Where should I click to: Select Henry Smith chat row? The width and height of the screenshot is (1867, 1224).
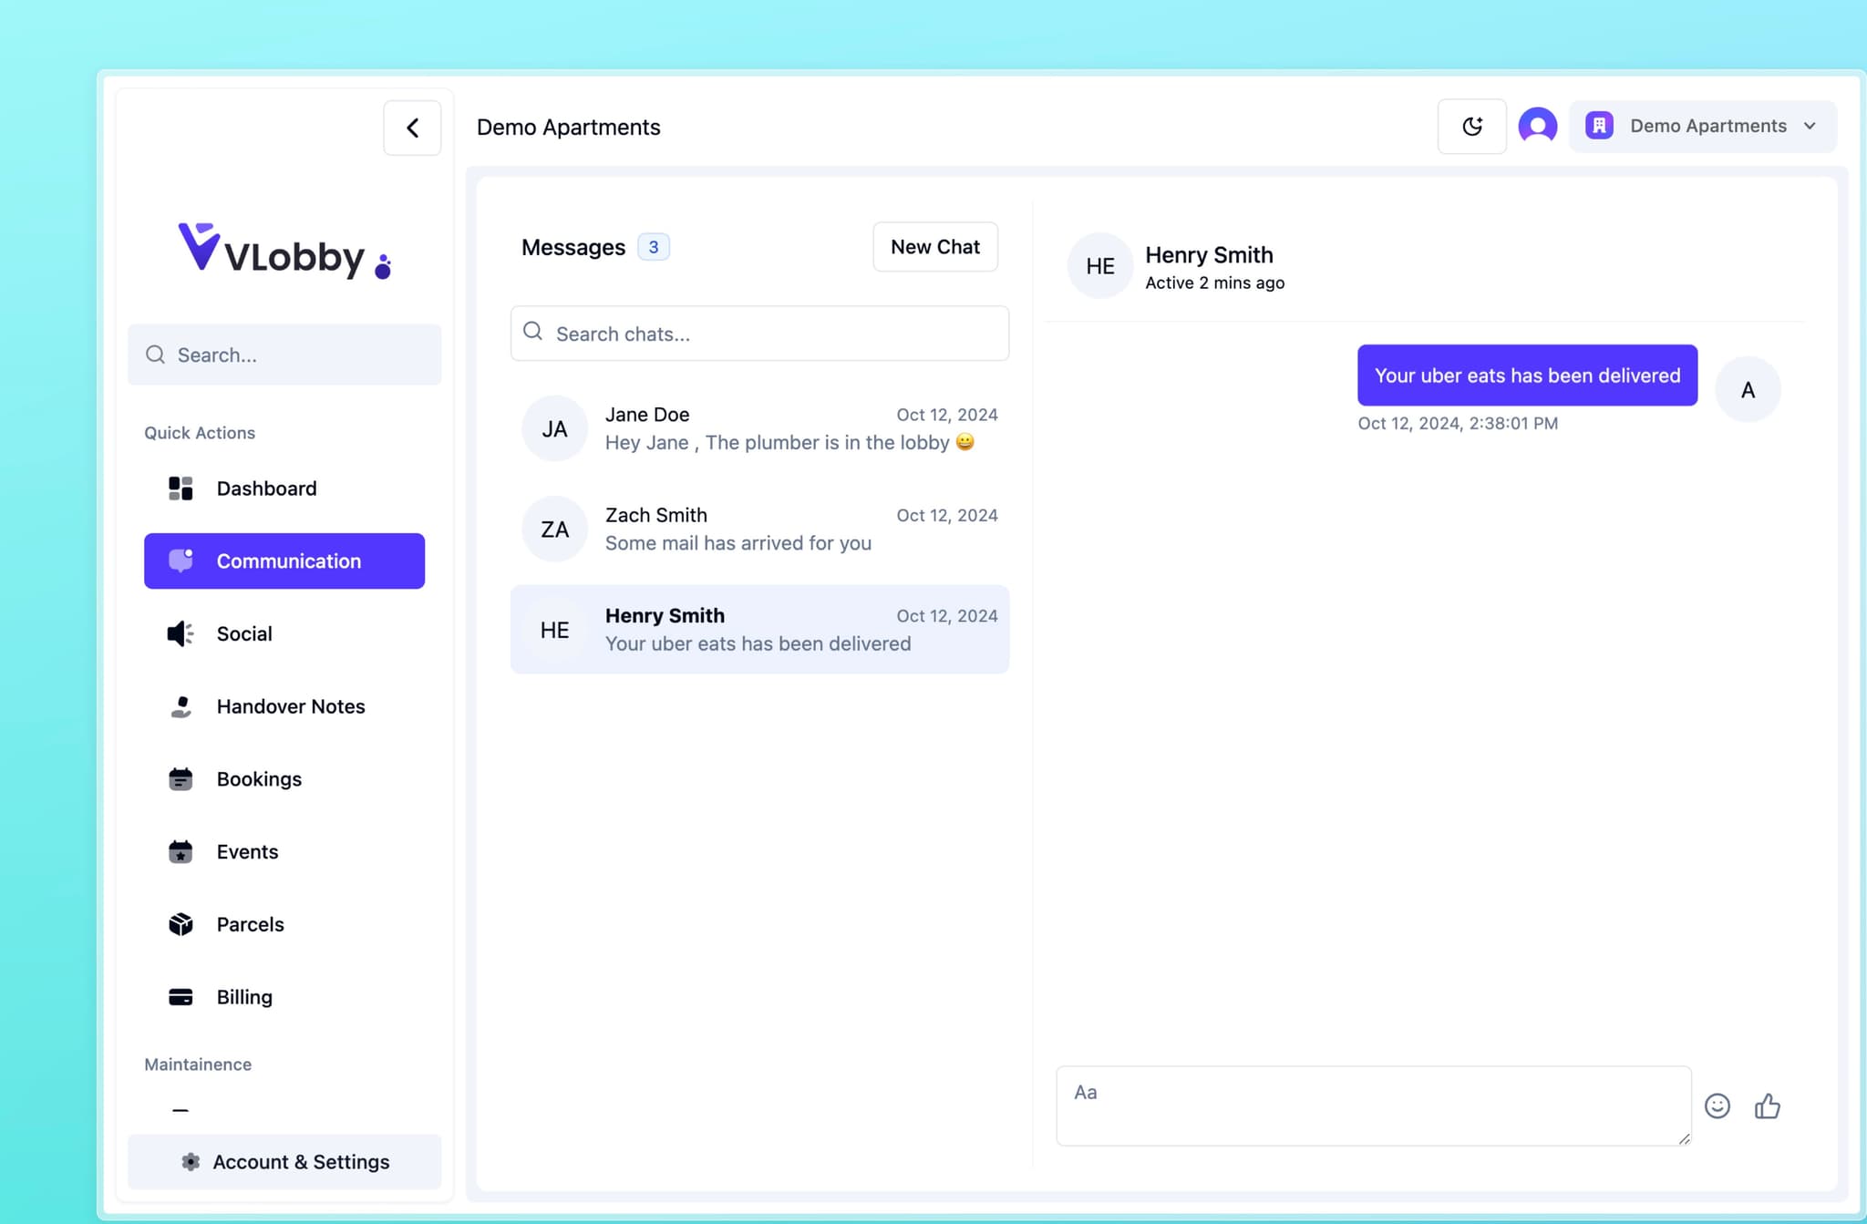(x=759, y=629)
